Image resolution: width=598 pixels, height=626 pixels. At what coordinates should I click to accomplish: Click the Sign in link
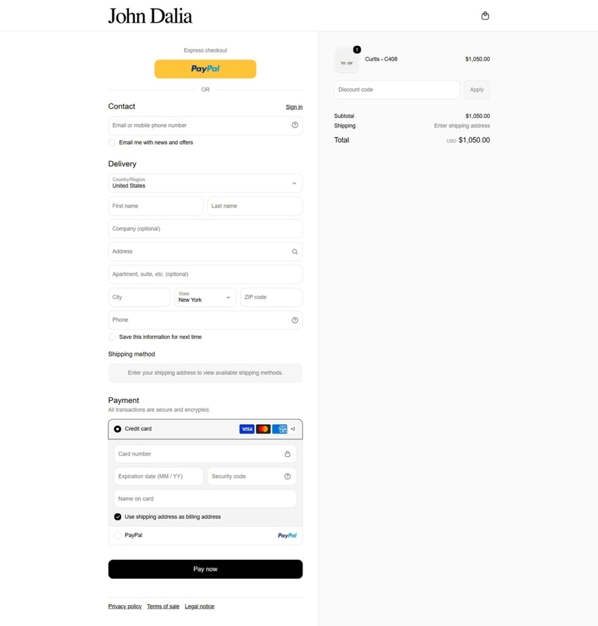tap(294, 107)
